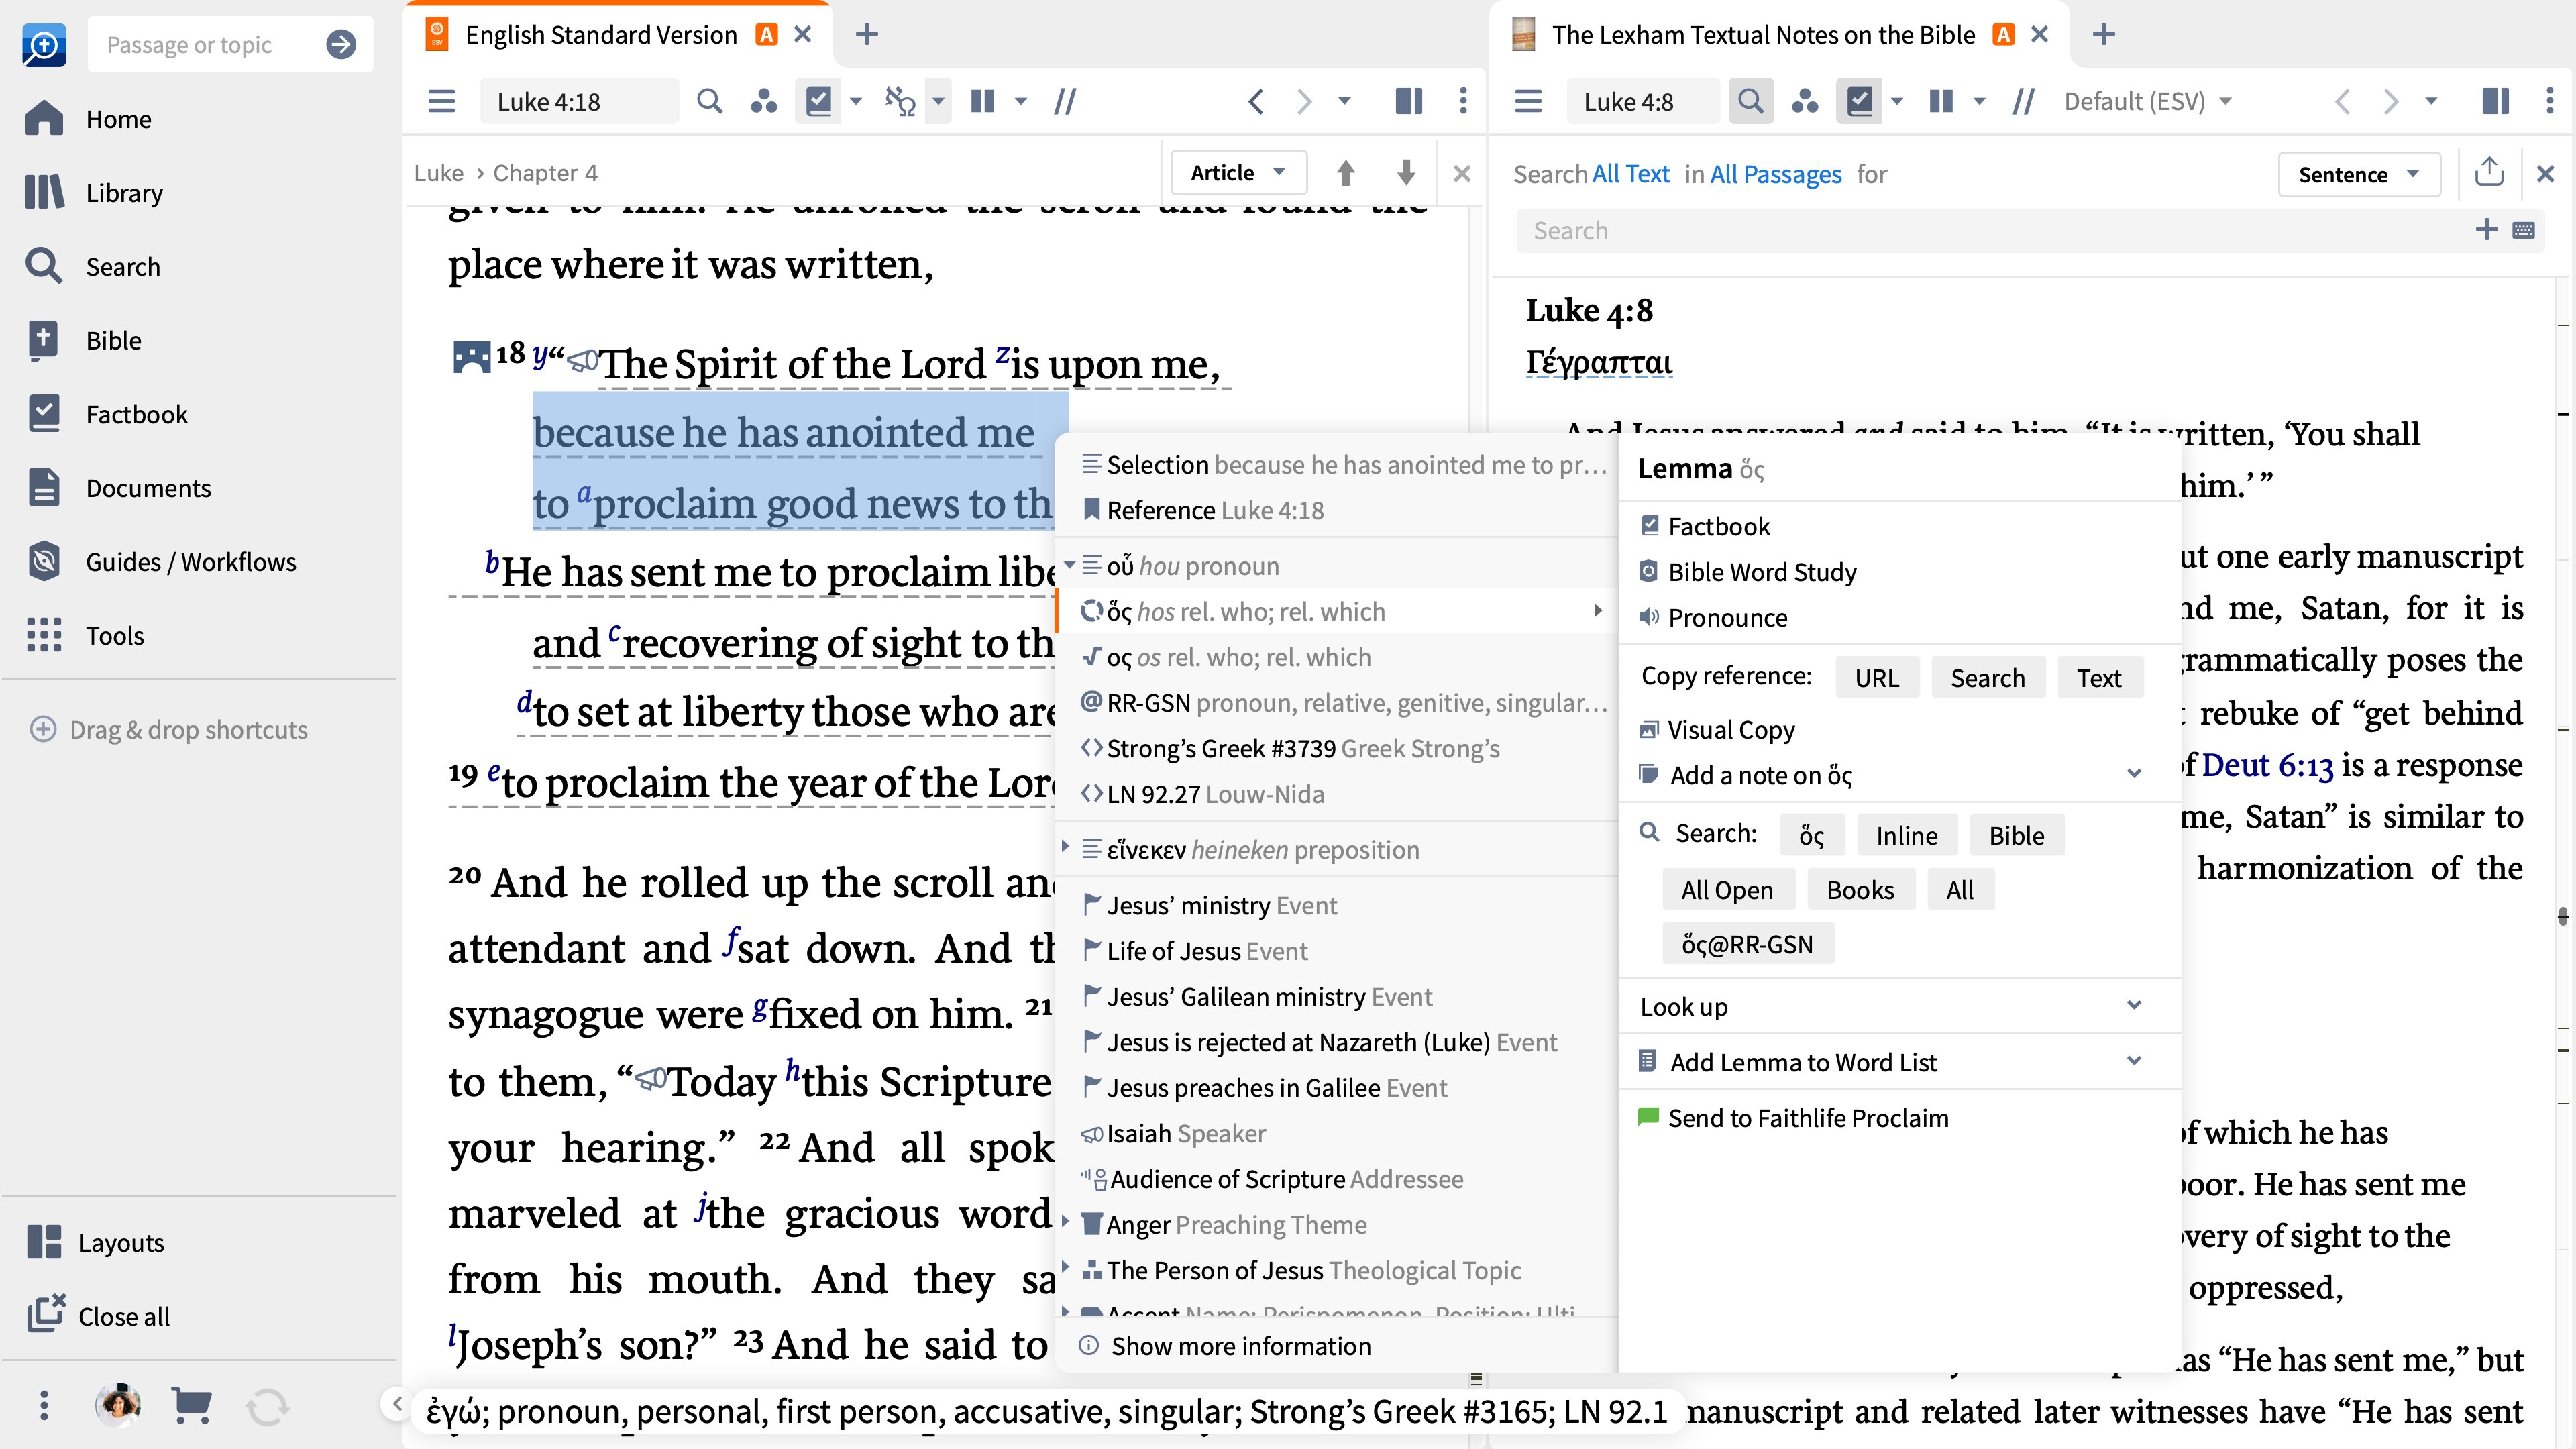Image resolution: width=2576 pixels, height=1449 pixels.
Task: Toggle interlinear link icon in ESV toolbar
Action: (x=899, y=101)
